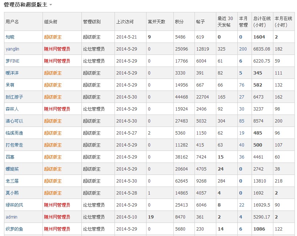Select the 积分 column header
The image size is (297, 236).
click(179, 21)
